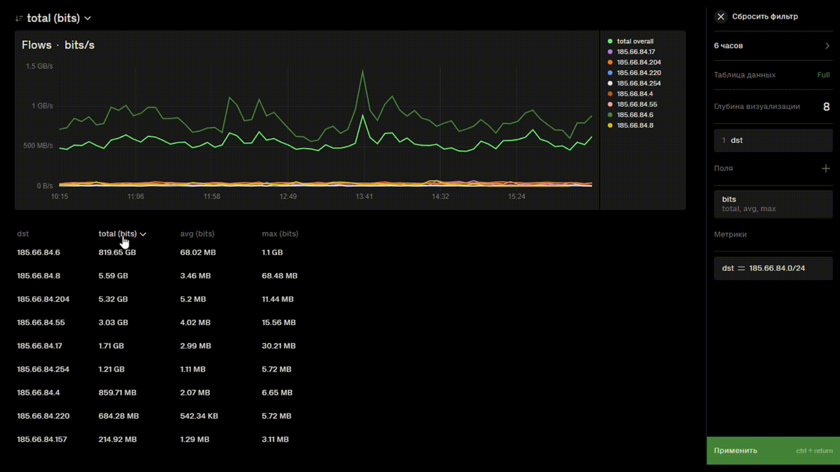Select table row dst 185.66.84.204
This screenshot has height=472, width=840.
(43, 299)
